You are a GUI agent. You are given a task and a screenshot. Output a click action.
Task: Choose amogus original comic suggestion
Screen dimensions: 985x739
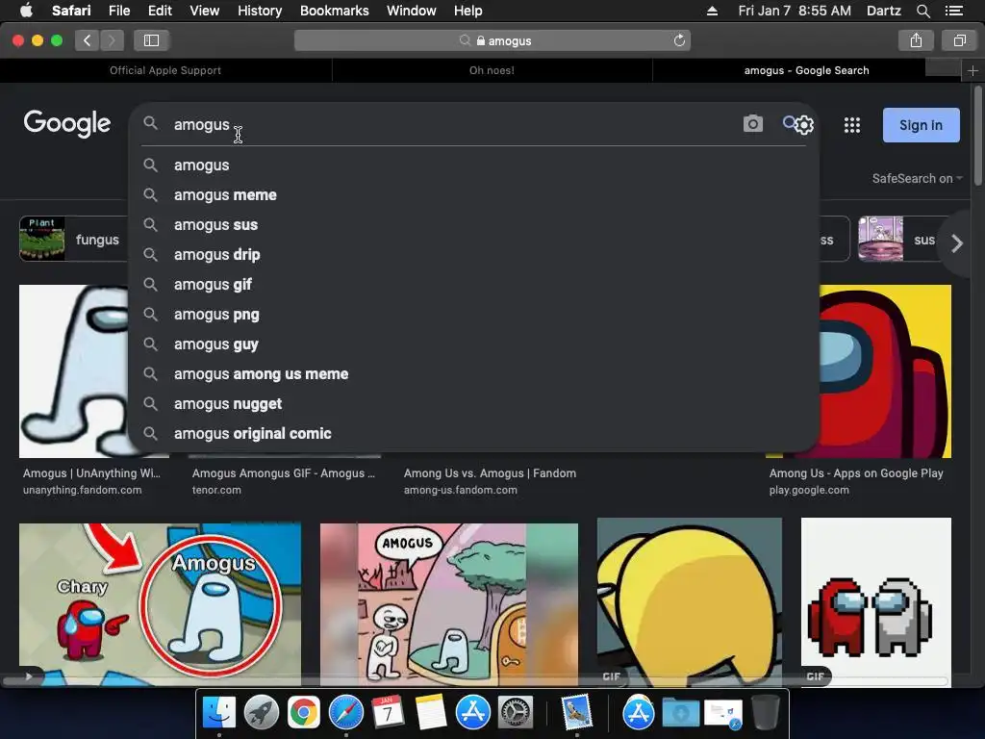[x=473, y=434]
